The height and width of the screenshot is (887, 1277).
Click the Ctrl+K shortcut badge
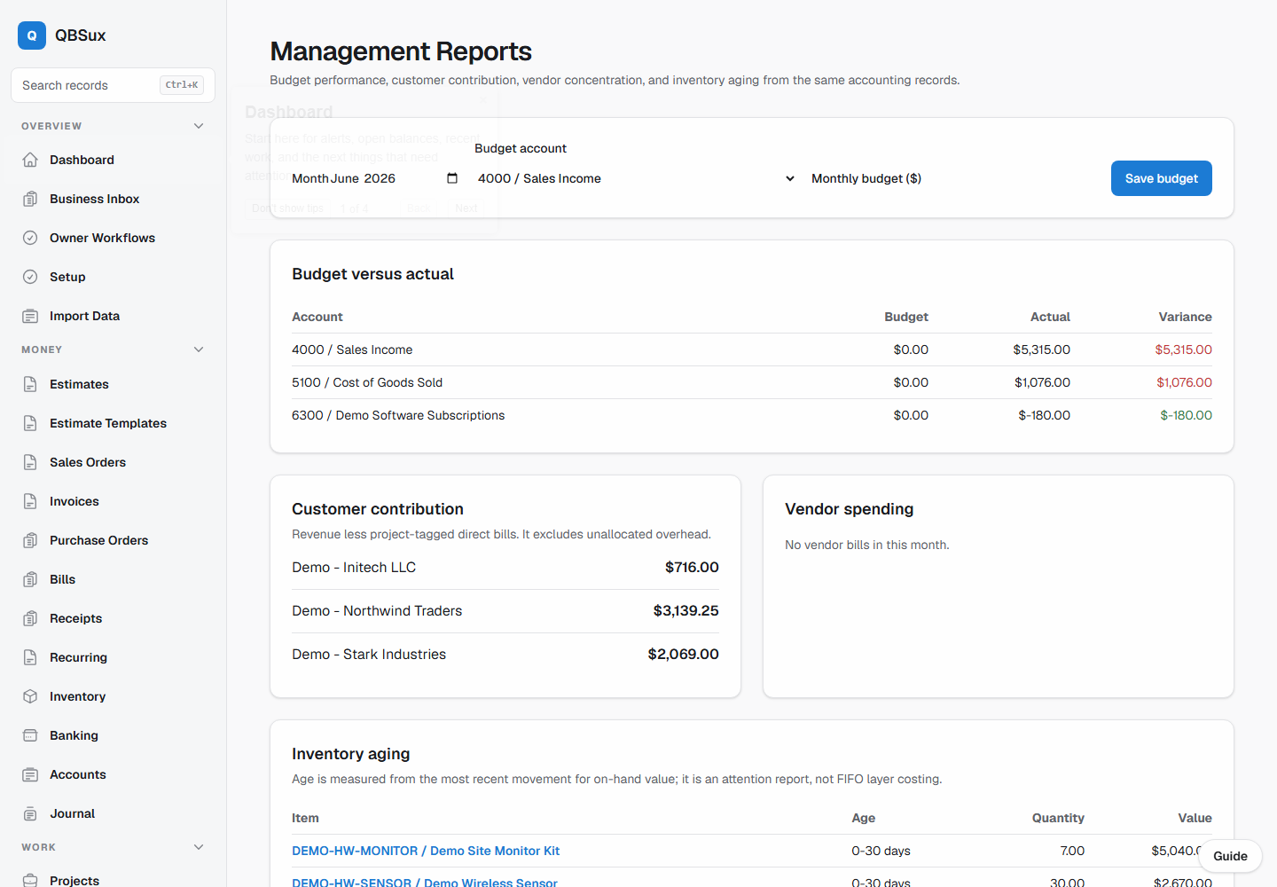pos(182,85)
